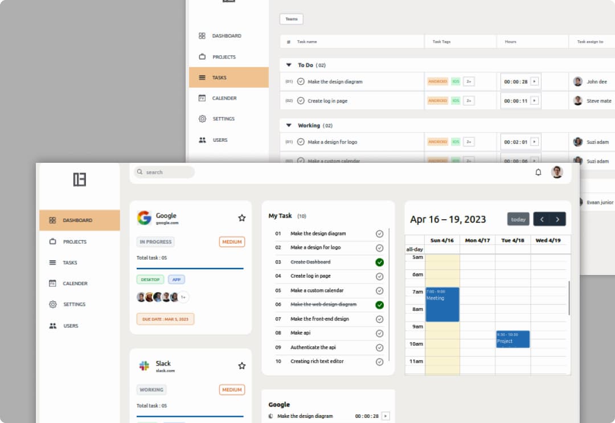Mark task 08 Make api complete
The image size is (615, 423).
[x=379, y=333]
